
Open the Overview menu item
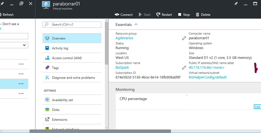pyautogui.click(x=72, y=38)
